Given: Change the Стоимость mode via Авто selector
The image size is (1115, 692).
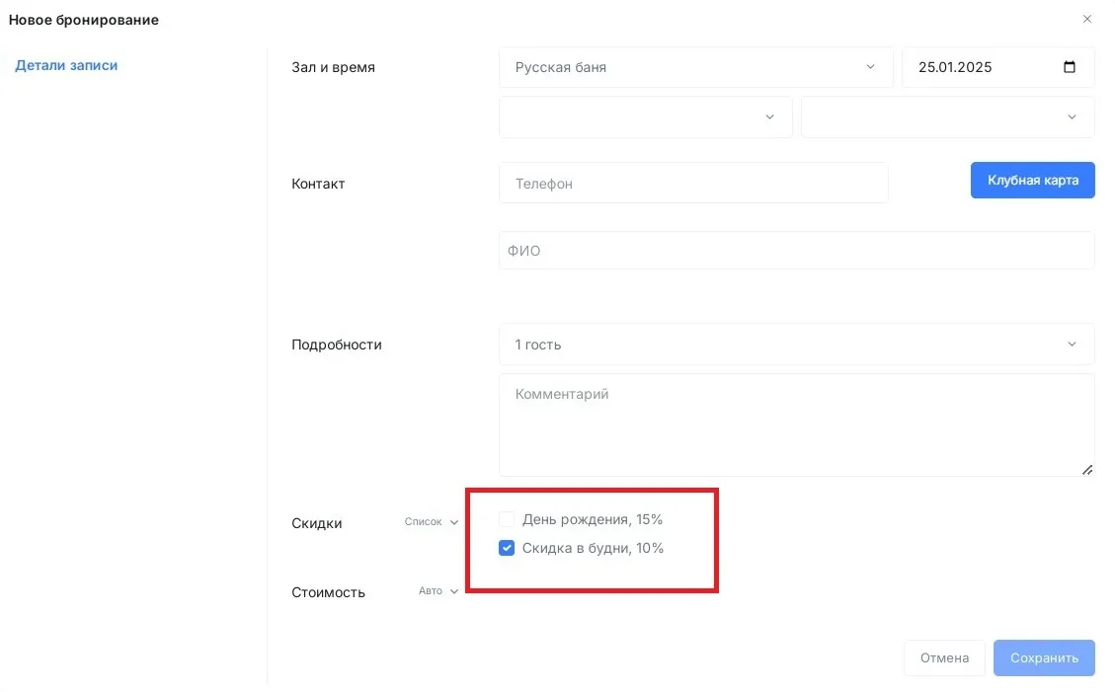Looking at the screenshot, I should pos(438,591).
